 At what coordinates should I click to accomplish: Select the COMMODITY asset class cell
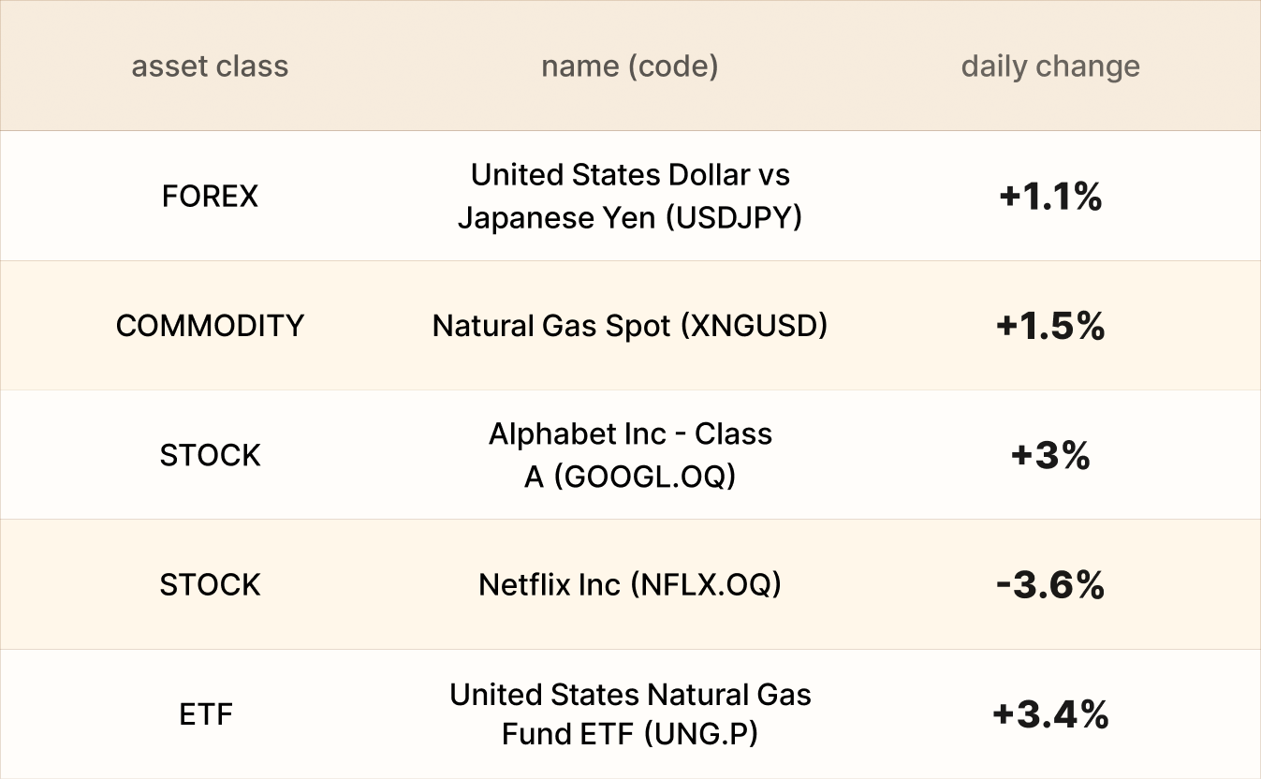point(210,326)
